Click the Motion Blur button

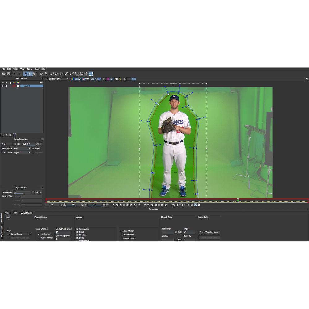pyautogui.click(x=7, y=196)
